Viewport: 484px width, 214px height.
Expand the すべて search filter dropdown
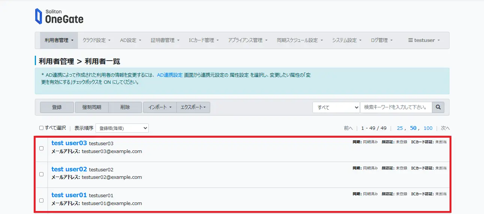click(336, 107)
